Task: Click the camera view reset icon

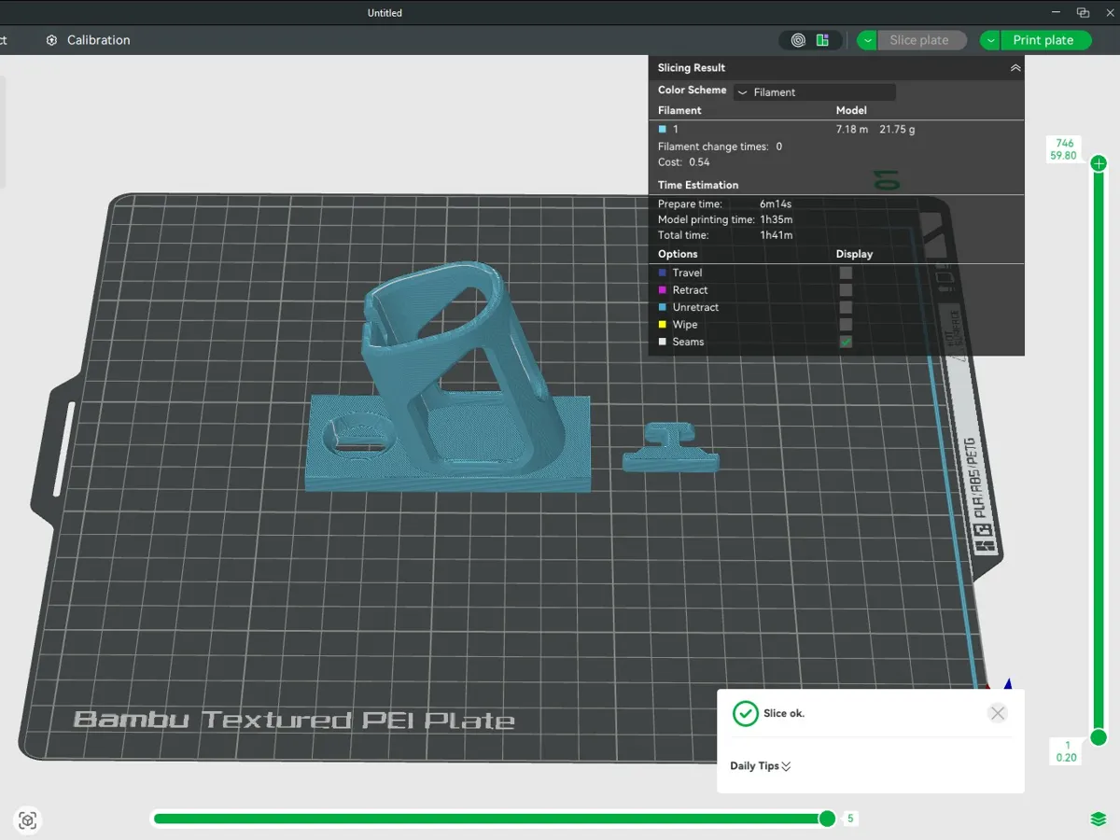Action: pyautogui.click(x=28, y=820)
